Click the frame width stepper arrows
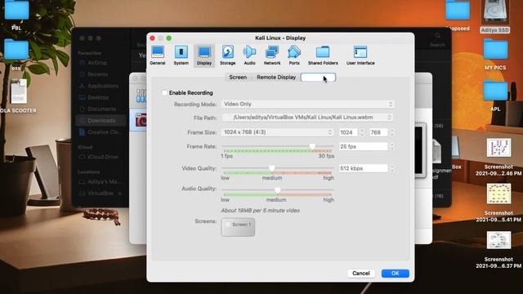Viewport: 523px width, 294px height. pos(361,132)
